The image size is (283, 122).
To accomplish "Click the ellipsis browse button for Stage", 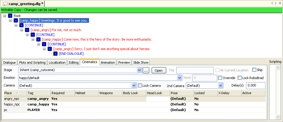I will (x=146, y=70).
